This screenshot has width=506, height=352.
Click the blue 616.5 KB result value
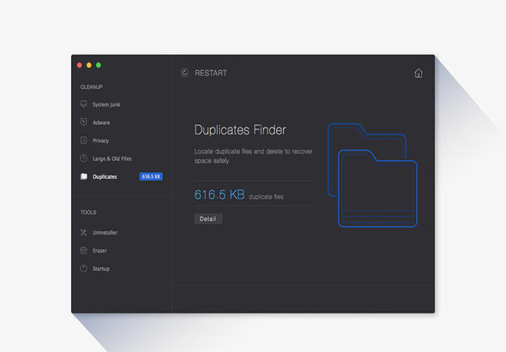[220, 194]
